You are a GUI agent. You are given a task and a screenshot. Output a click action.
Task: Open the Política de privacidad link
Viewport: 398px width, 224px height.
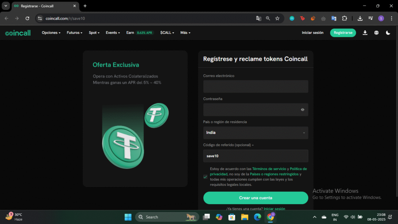(x=298, y=169)
